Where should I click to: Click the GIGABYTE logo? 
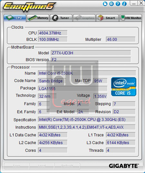124,166
